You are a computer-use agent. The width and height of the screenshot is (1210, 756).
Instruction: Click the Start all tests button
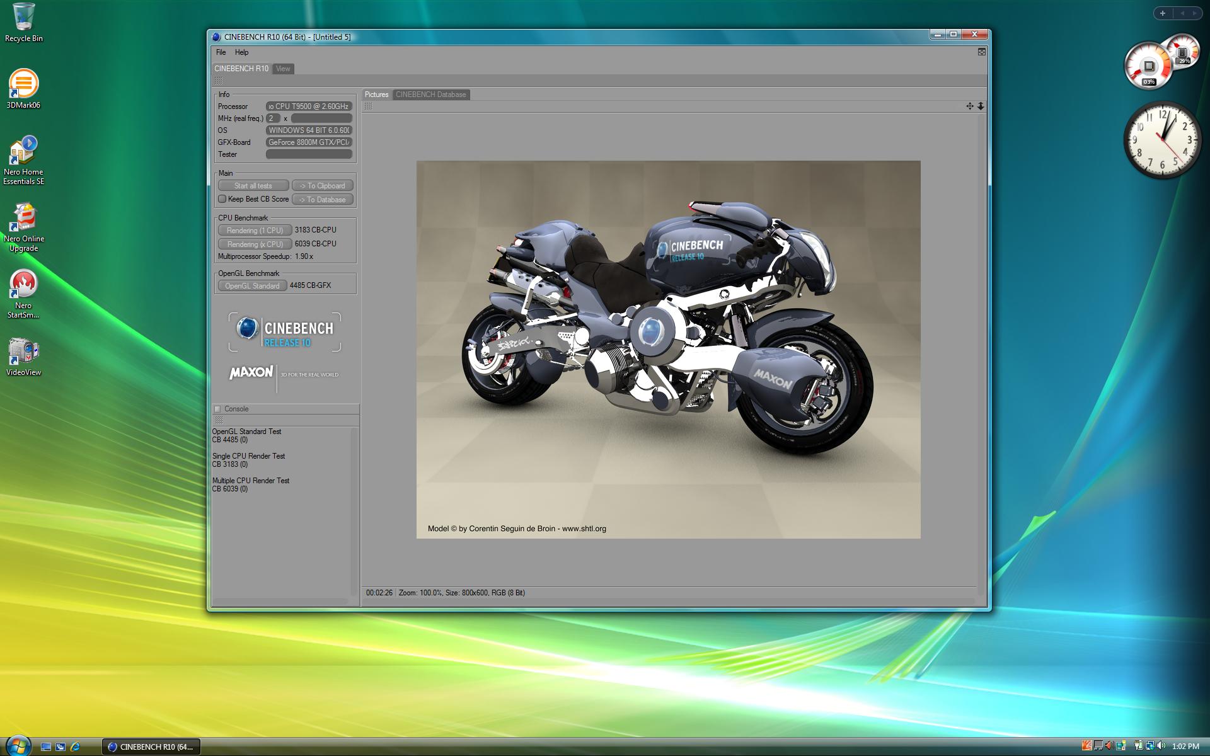tap(253, 186)
